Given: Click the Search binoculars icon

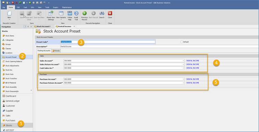Looking at the screenshot, I should 102,13.
